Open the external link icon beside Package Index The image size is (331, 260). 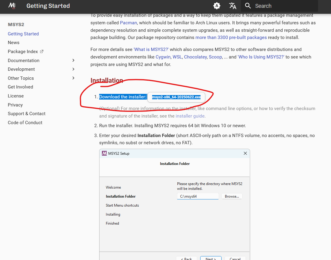point(41,51)
